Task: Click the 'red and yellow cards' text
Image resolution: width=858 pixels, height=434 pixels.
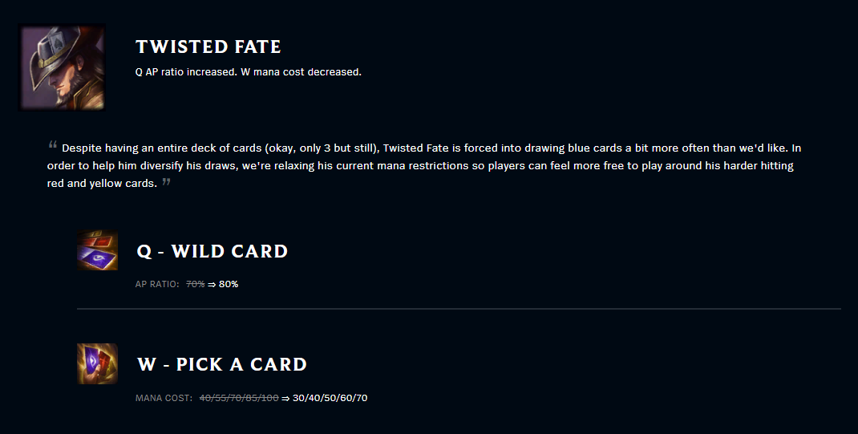Action: [102, 184]
